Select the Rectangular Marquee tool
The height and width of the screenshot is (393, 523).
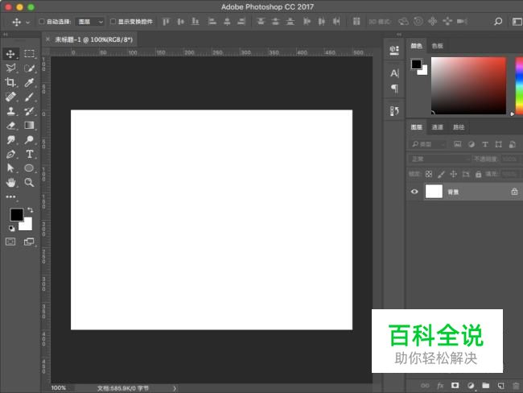click(x=29, y=53)
